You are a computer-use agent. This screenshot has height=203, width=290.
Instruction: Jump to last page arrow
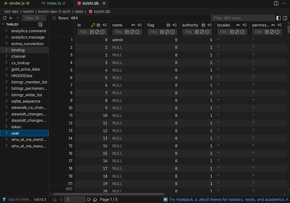(x=95, y=199)
